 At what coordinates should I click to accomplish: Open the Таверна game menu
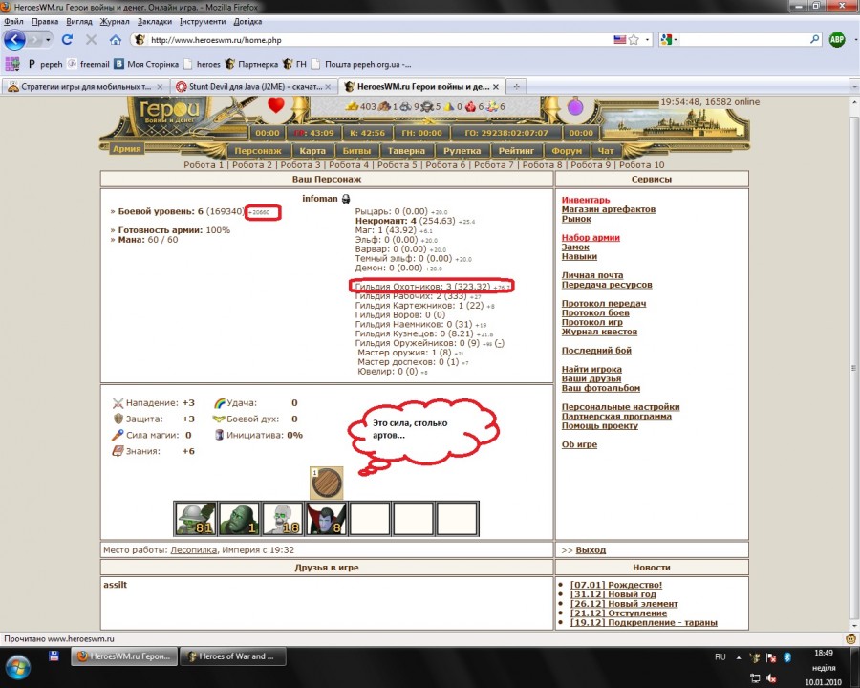pos(406,151)
